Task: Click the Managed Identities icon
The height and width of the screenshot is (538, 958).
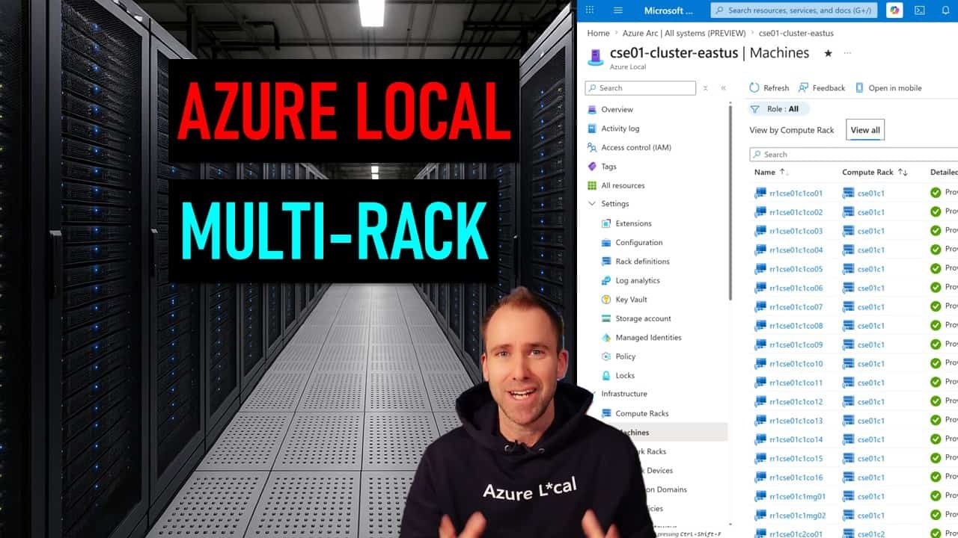Action: point(607,338)
